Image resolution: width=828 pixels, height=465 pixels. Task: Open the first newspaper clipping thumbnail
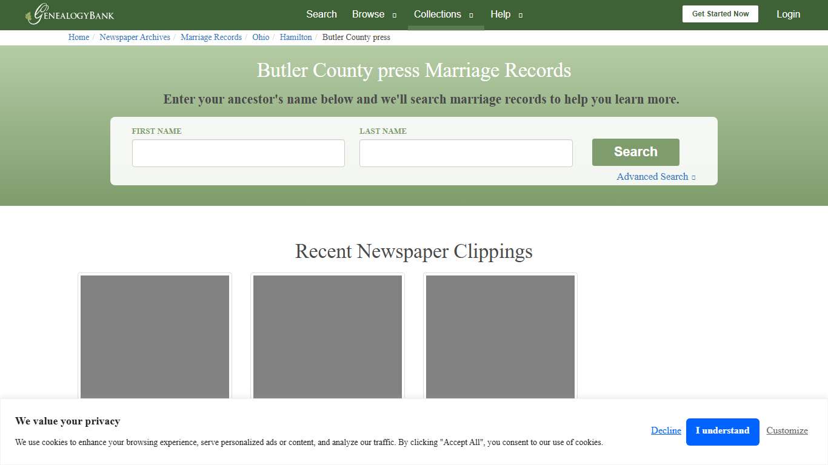[154, 337]
